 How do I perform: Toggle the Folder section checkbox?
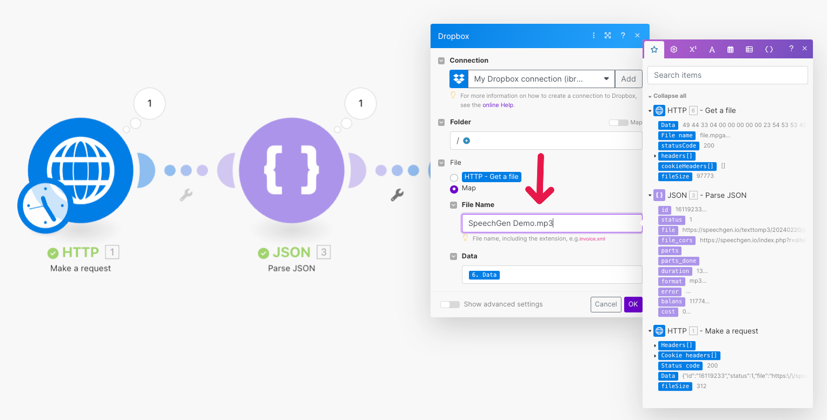(x=441, y=122)
